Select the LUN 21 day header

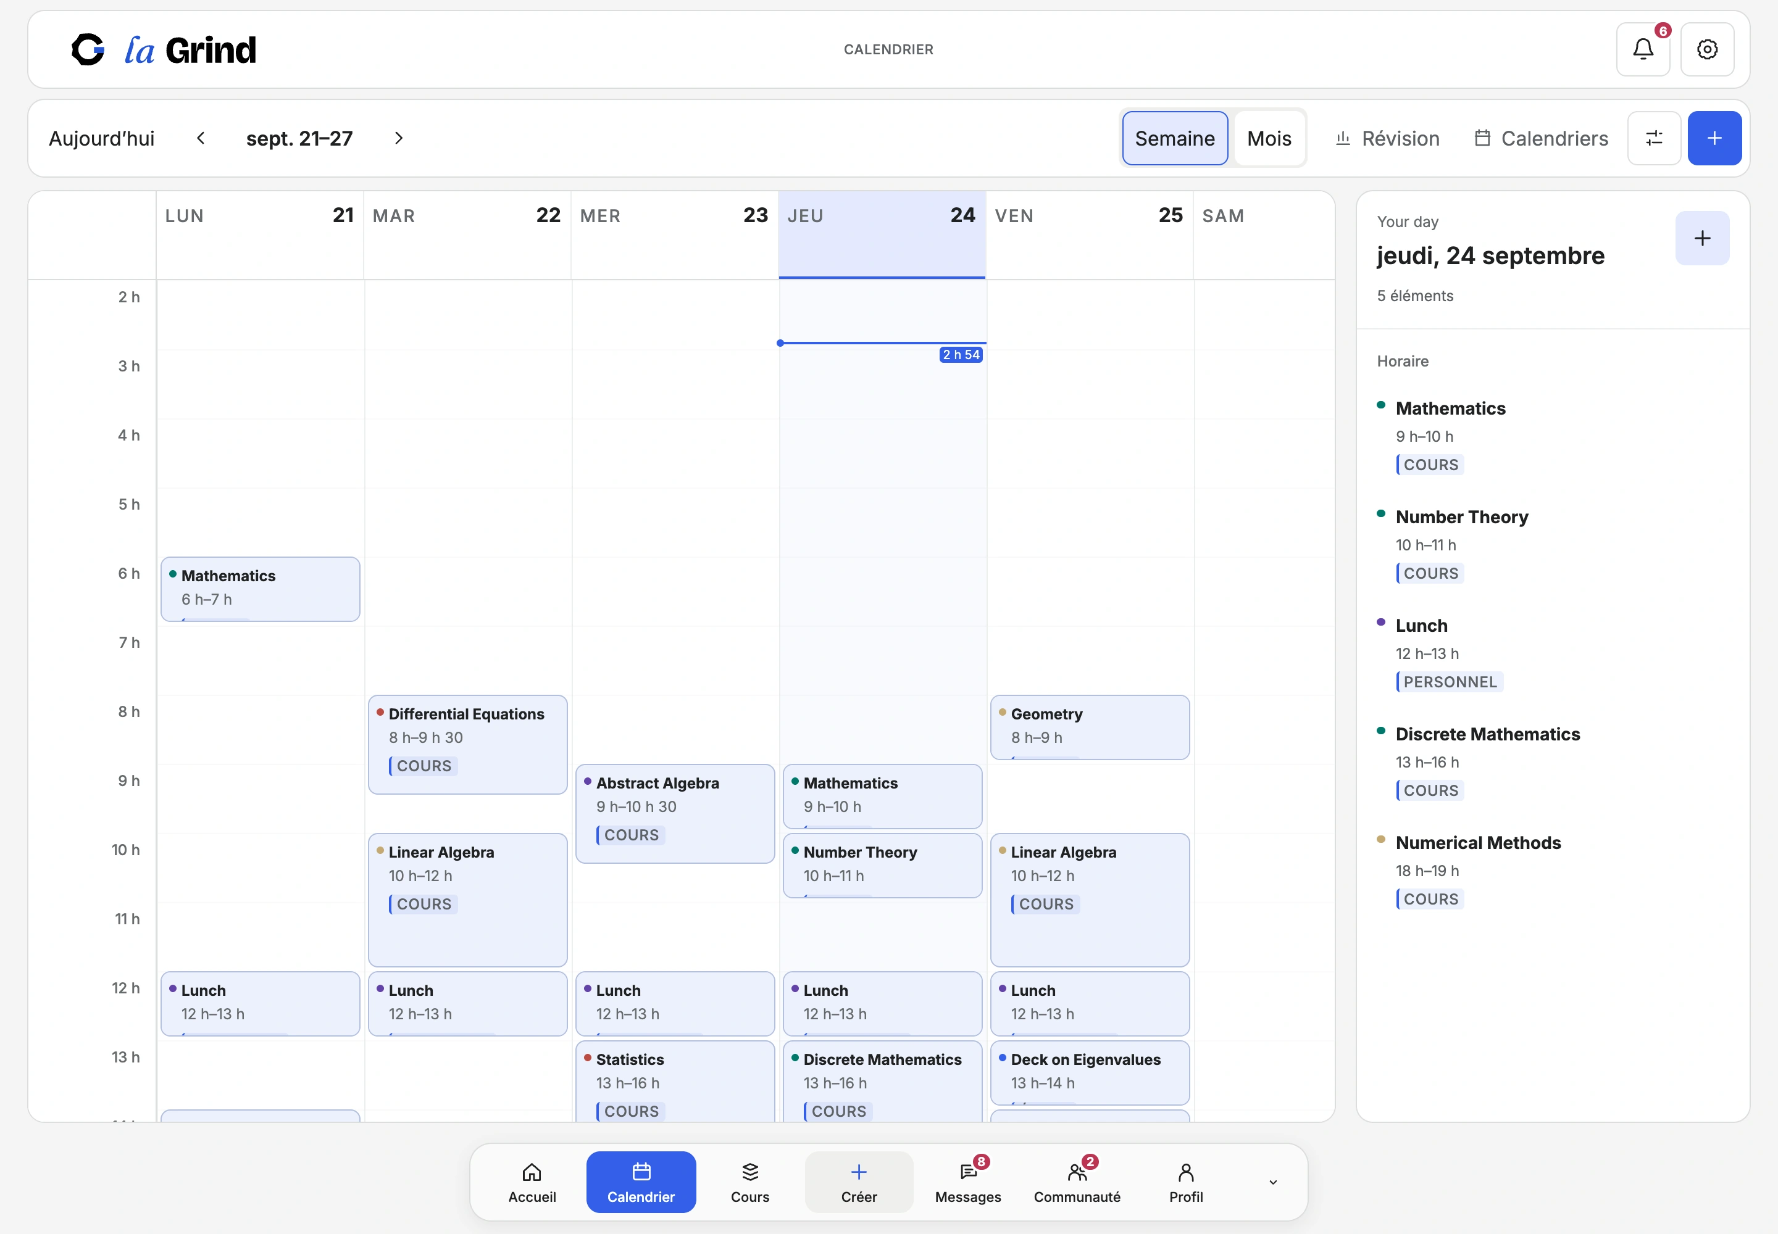tap(260, 235)
